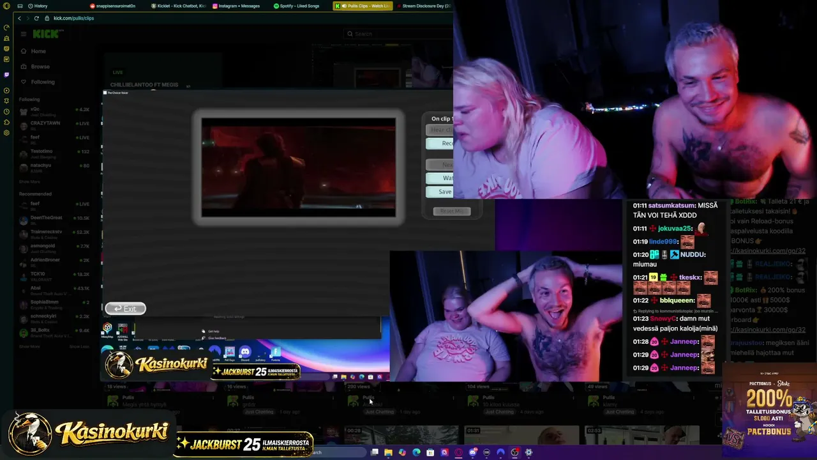Open History clock icon in browser sidebar
The image size is (817, 460).
click(6, 111)
